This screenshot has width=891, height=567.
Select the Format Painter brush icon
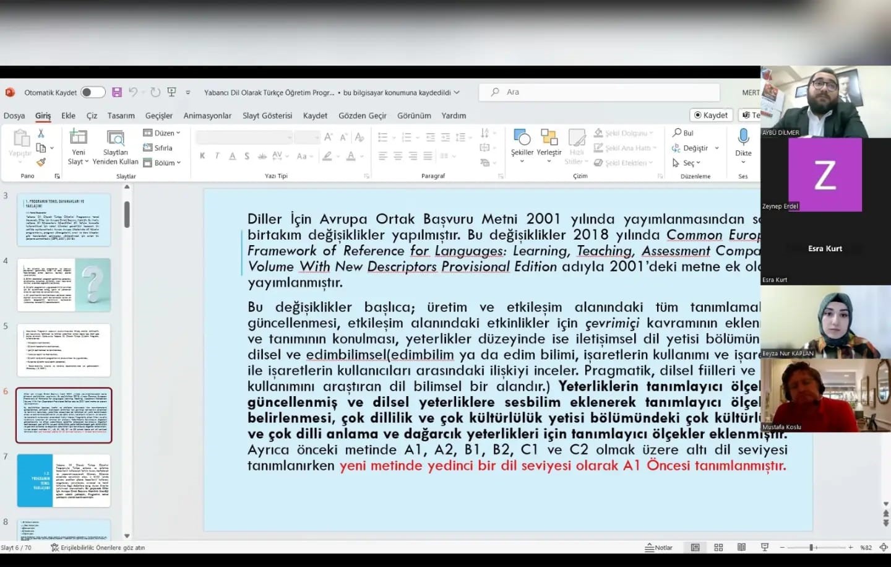[41, 162]
